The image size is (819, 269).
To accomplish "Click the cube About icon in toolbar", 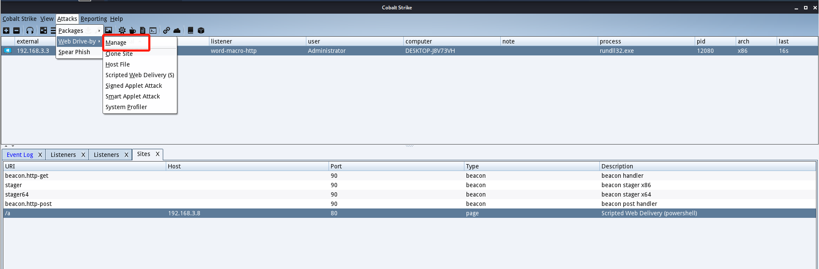I will tap(201, 30).
